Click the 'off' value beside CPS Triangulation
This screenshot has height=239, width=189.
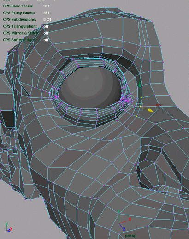[x=46, y=26]
